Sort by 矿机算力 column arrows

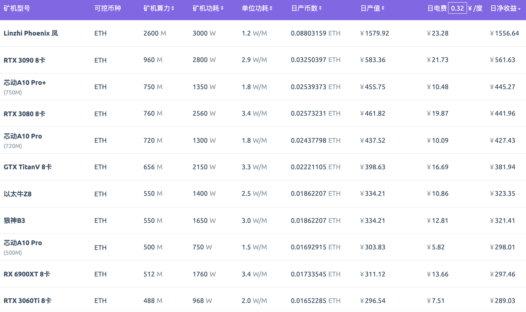(x=173, y=8)
